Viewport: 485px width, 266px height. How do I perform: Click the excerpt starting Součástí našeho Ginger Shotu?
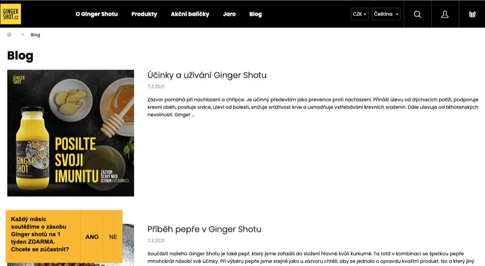point(311,257)
